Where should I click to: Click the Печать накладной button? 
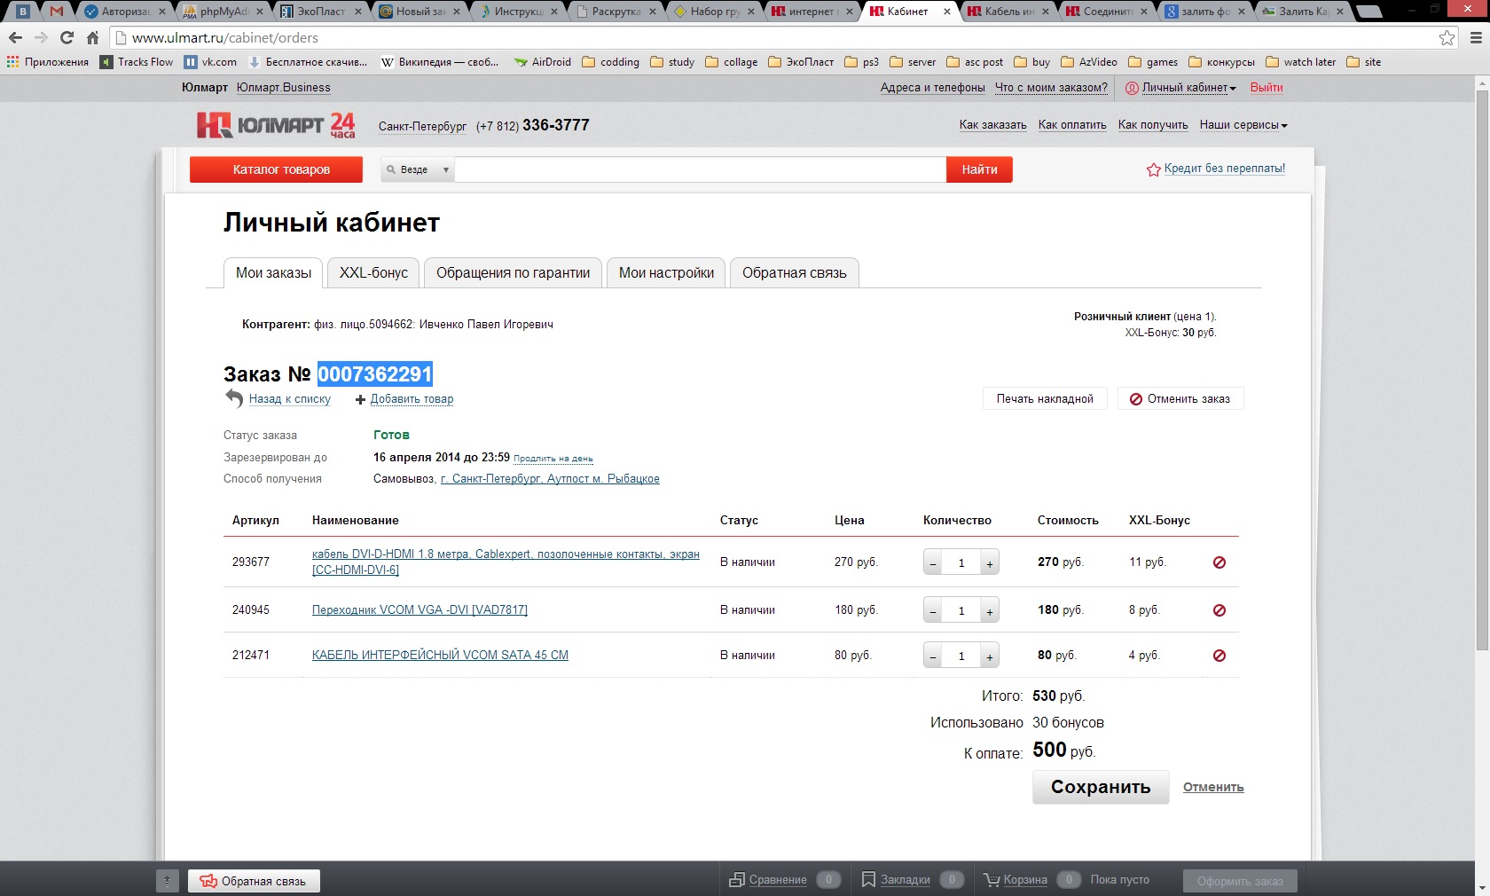tap(1045, 399)
